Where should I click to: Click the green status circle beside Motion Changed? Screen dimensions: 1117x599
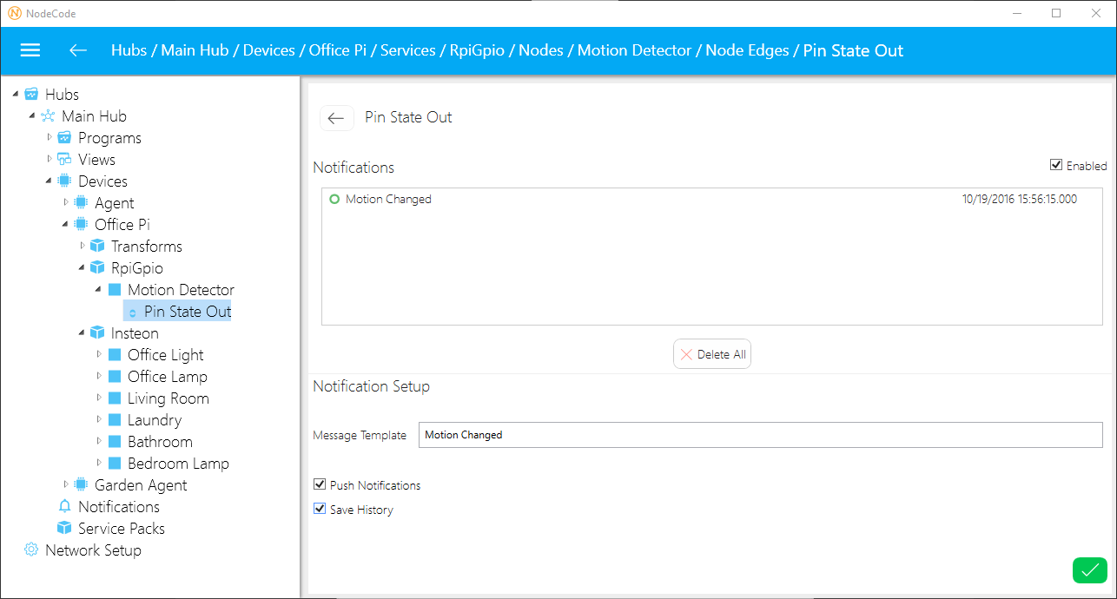coord(334,200)
